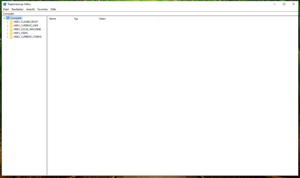Image resolution: width=300 pixels, height=178 pixels.
Task: Open the Ansicht menu
Action: tap(30, 9)
